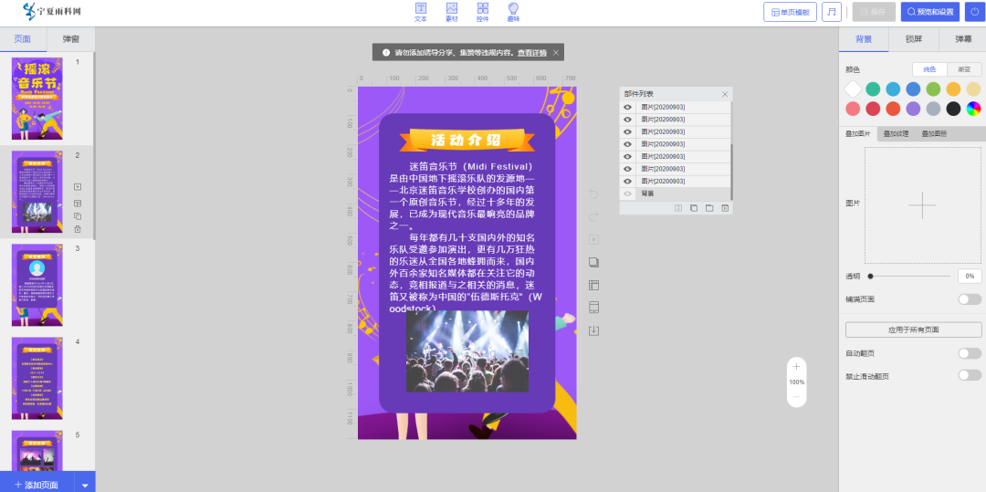The width and height of the screenshot is (986, 492).
Task: Click the music note button
Action: point(832,12)
